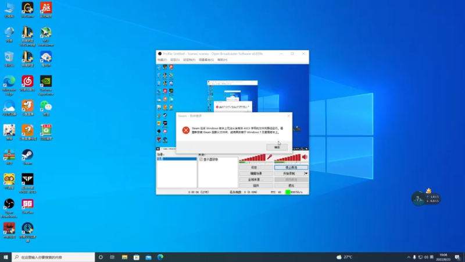Click the Start Recording button
This screenshot has width=465, height=262.
tap(289, 174)
